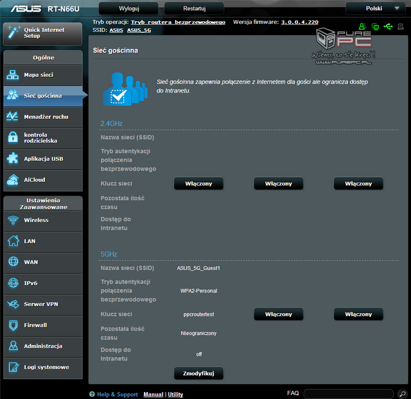Screen dimensions: 411x399
Task: Click the Nieograniczony time value
Action: [x=198, y=334]
